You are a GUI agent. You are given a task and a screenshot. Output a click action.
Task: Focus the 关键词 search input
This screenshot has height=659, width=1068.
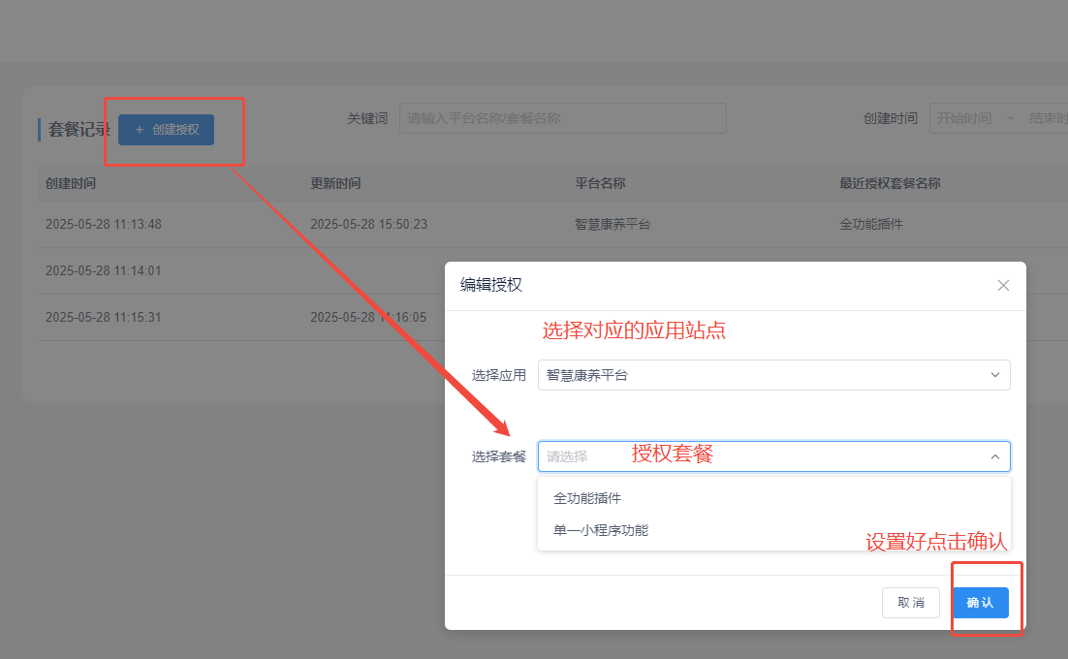pyautogui.click(x=563, y=118)
